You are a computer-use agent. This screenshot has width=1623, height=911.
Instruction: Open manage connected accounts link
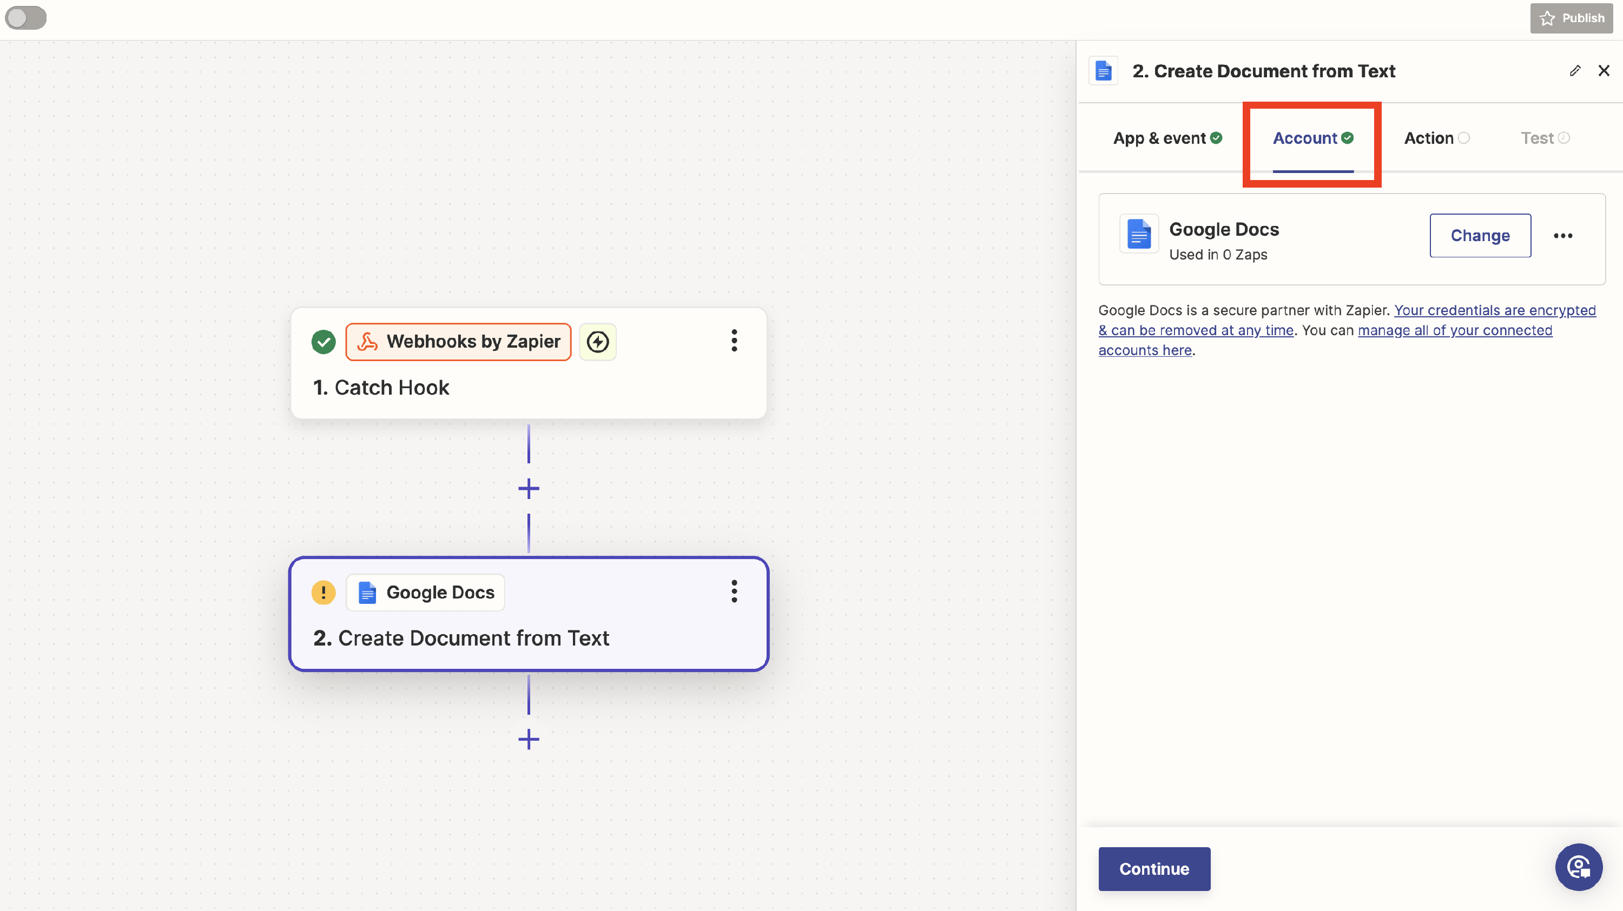pos(1454,330)
